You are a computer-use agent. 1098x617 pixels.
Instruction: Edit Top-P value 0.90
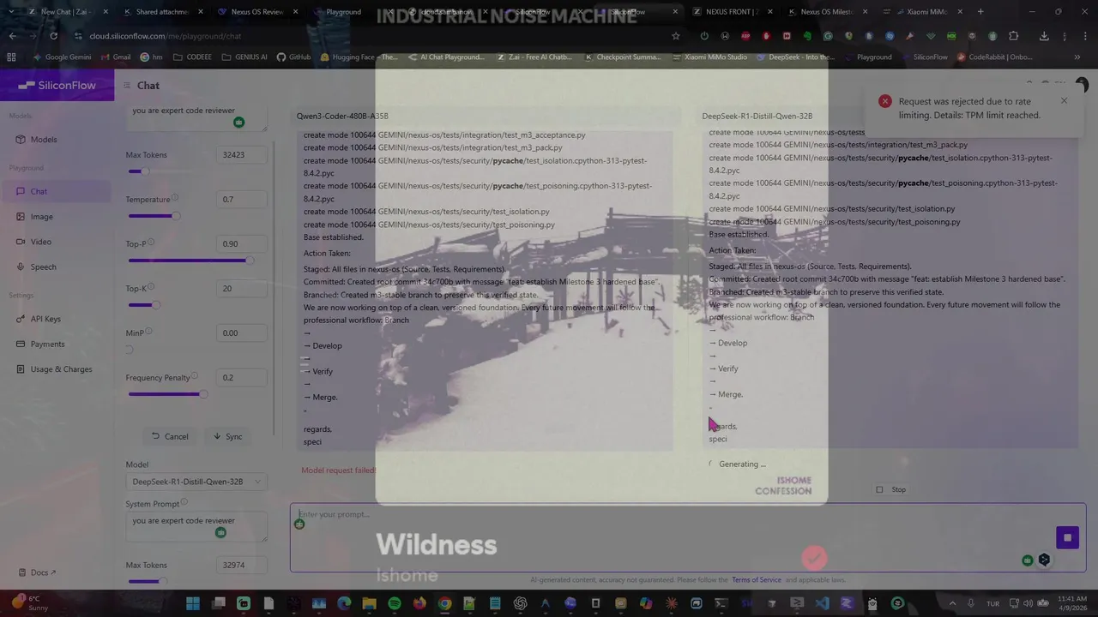(241, 244)
